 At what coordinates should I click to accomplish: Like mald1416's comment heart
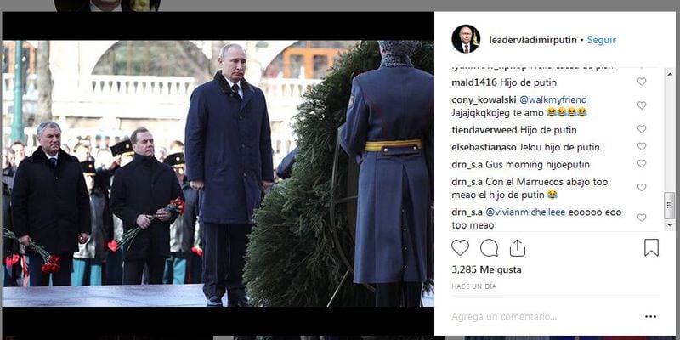point(642,82)
